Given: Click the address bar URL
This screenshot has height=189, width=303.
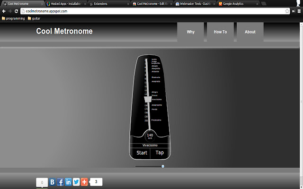Looking at the screenshot, I should (46, 11).
